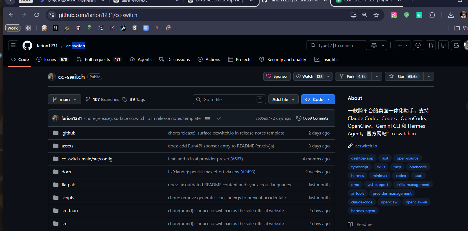Select the tauri topic tag
Image resolution: width=468 pixels, height=231 pixels.
pyautogui.click(x=418, y=176)
